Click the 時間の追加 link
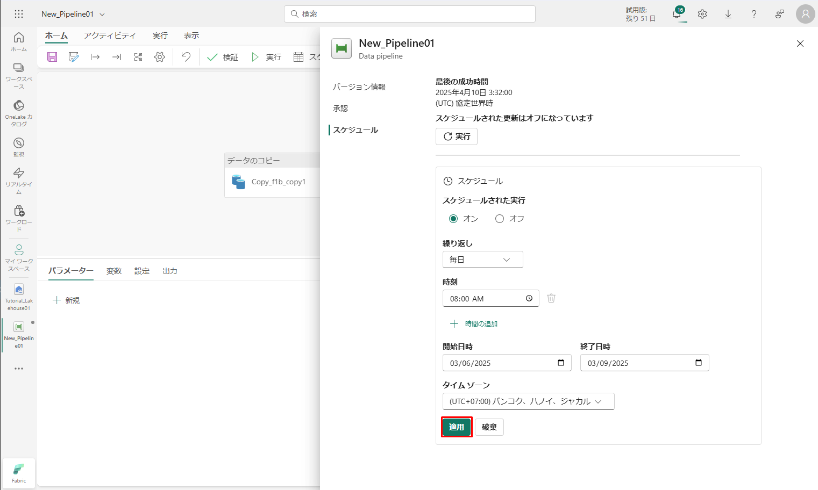 point(481,323)
